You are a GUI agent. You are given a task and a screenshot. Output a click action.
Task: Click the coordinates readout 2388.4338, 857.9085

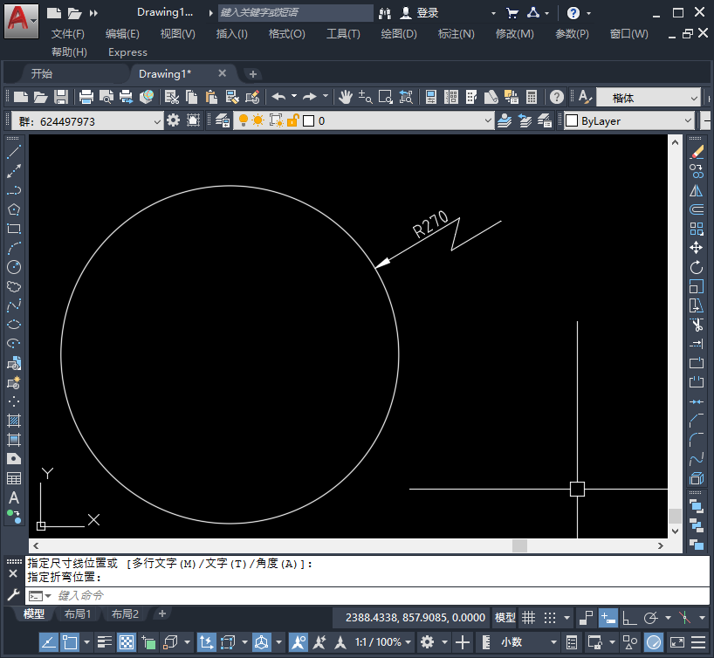click(415, 618)
